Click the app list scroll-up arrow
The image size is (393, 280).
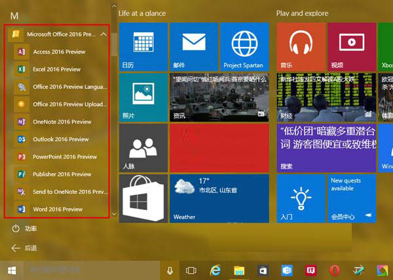tap(114, 5)
